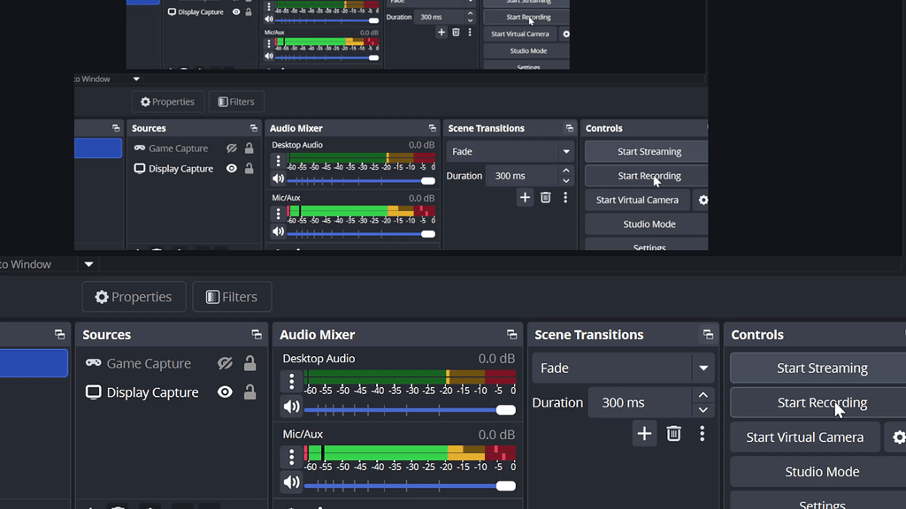The image size is (906, 509).
Task: Hide Display Capture source in the largest OBS view
Action: [225, 392]
